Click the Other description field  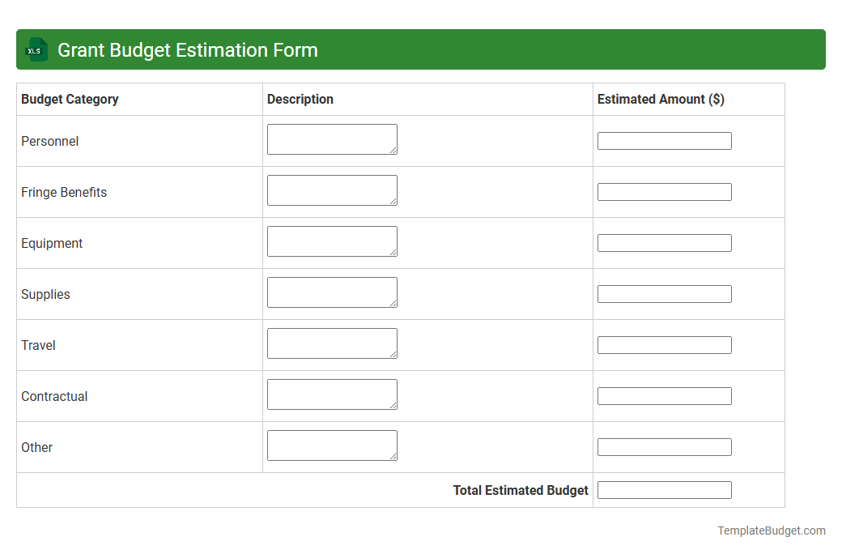(332, 445)
